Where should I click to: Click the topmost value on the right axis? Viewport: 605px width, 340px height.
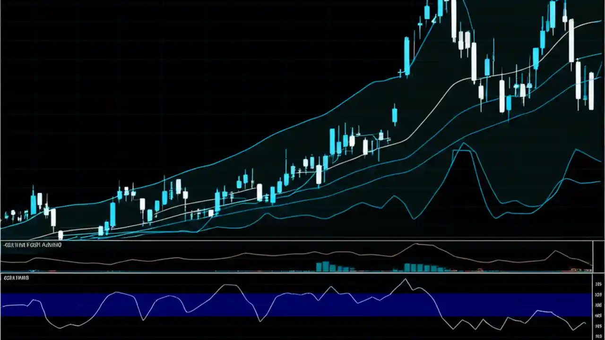coord(598,283)
